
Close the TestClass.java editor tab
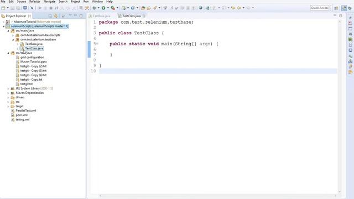point(144,16)
